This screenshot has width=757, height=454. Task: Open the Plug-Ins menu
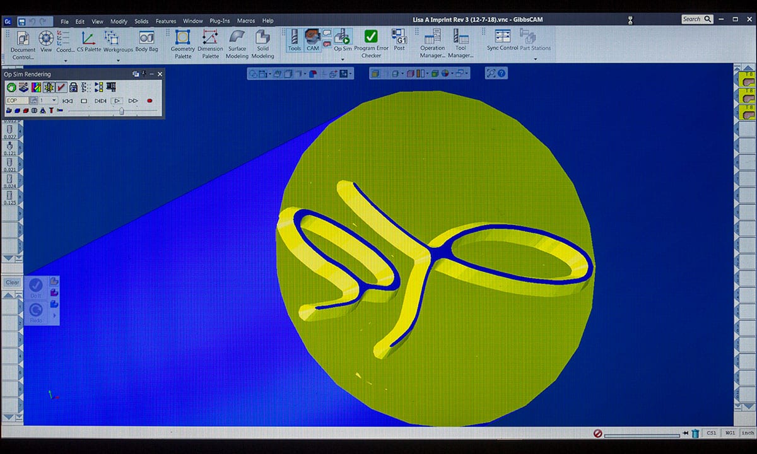[x=219, y=21]
